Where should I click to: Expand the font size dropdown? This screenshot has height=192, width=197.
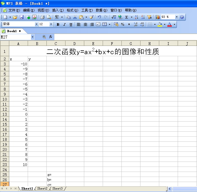(x=51, y=24)
